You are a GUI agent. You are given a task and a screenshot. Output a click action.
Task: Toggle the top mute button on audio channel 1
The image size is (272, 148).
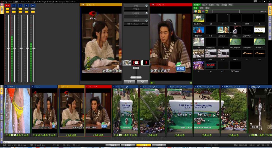point(14,9)
